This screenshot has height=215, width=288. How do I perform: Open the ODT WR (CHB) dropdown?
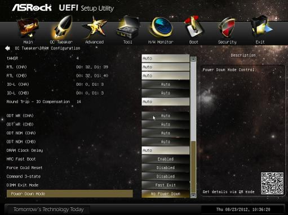click(x=166, y=124)
